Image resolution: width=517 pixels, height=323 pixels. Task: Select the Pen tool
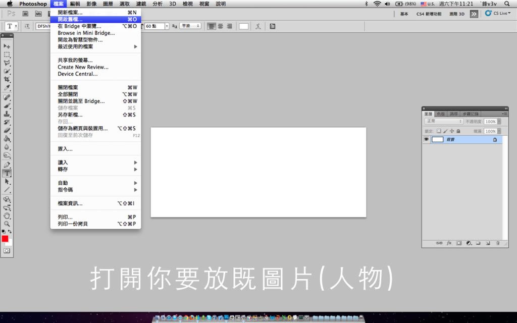[7, 165]
